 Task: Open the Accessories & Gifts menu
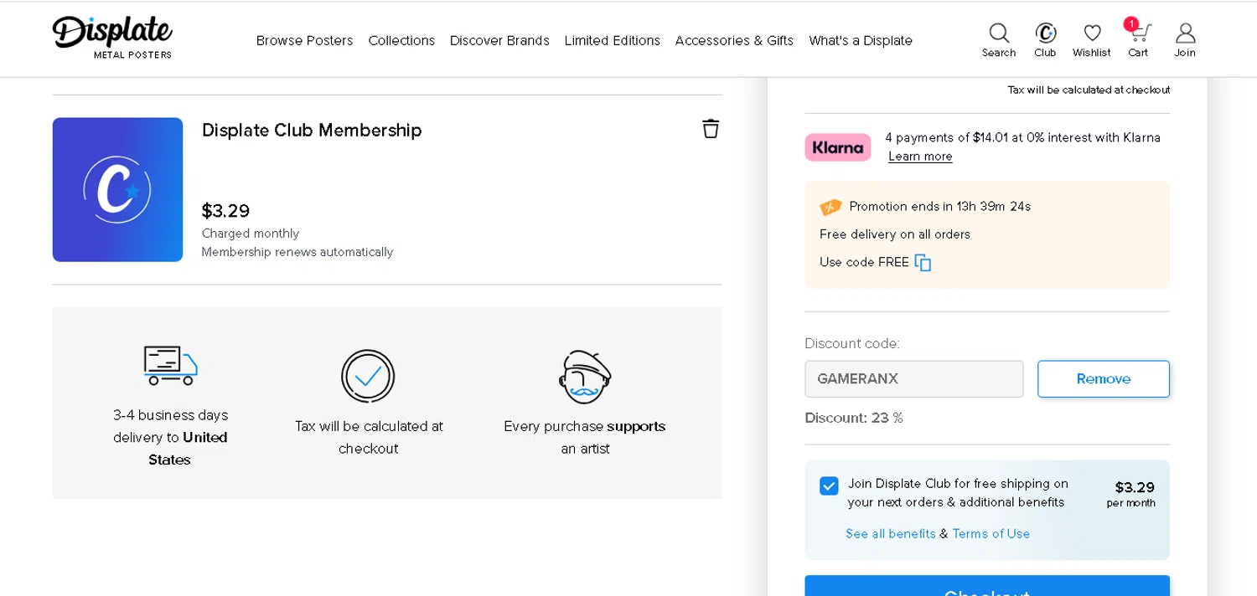coord(734,40)
